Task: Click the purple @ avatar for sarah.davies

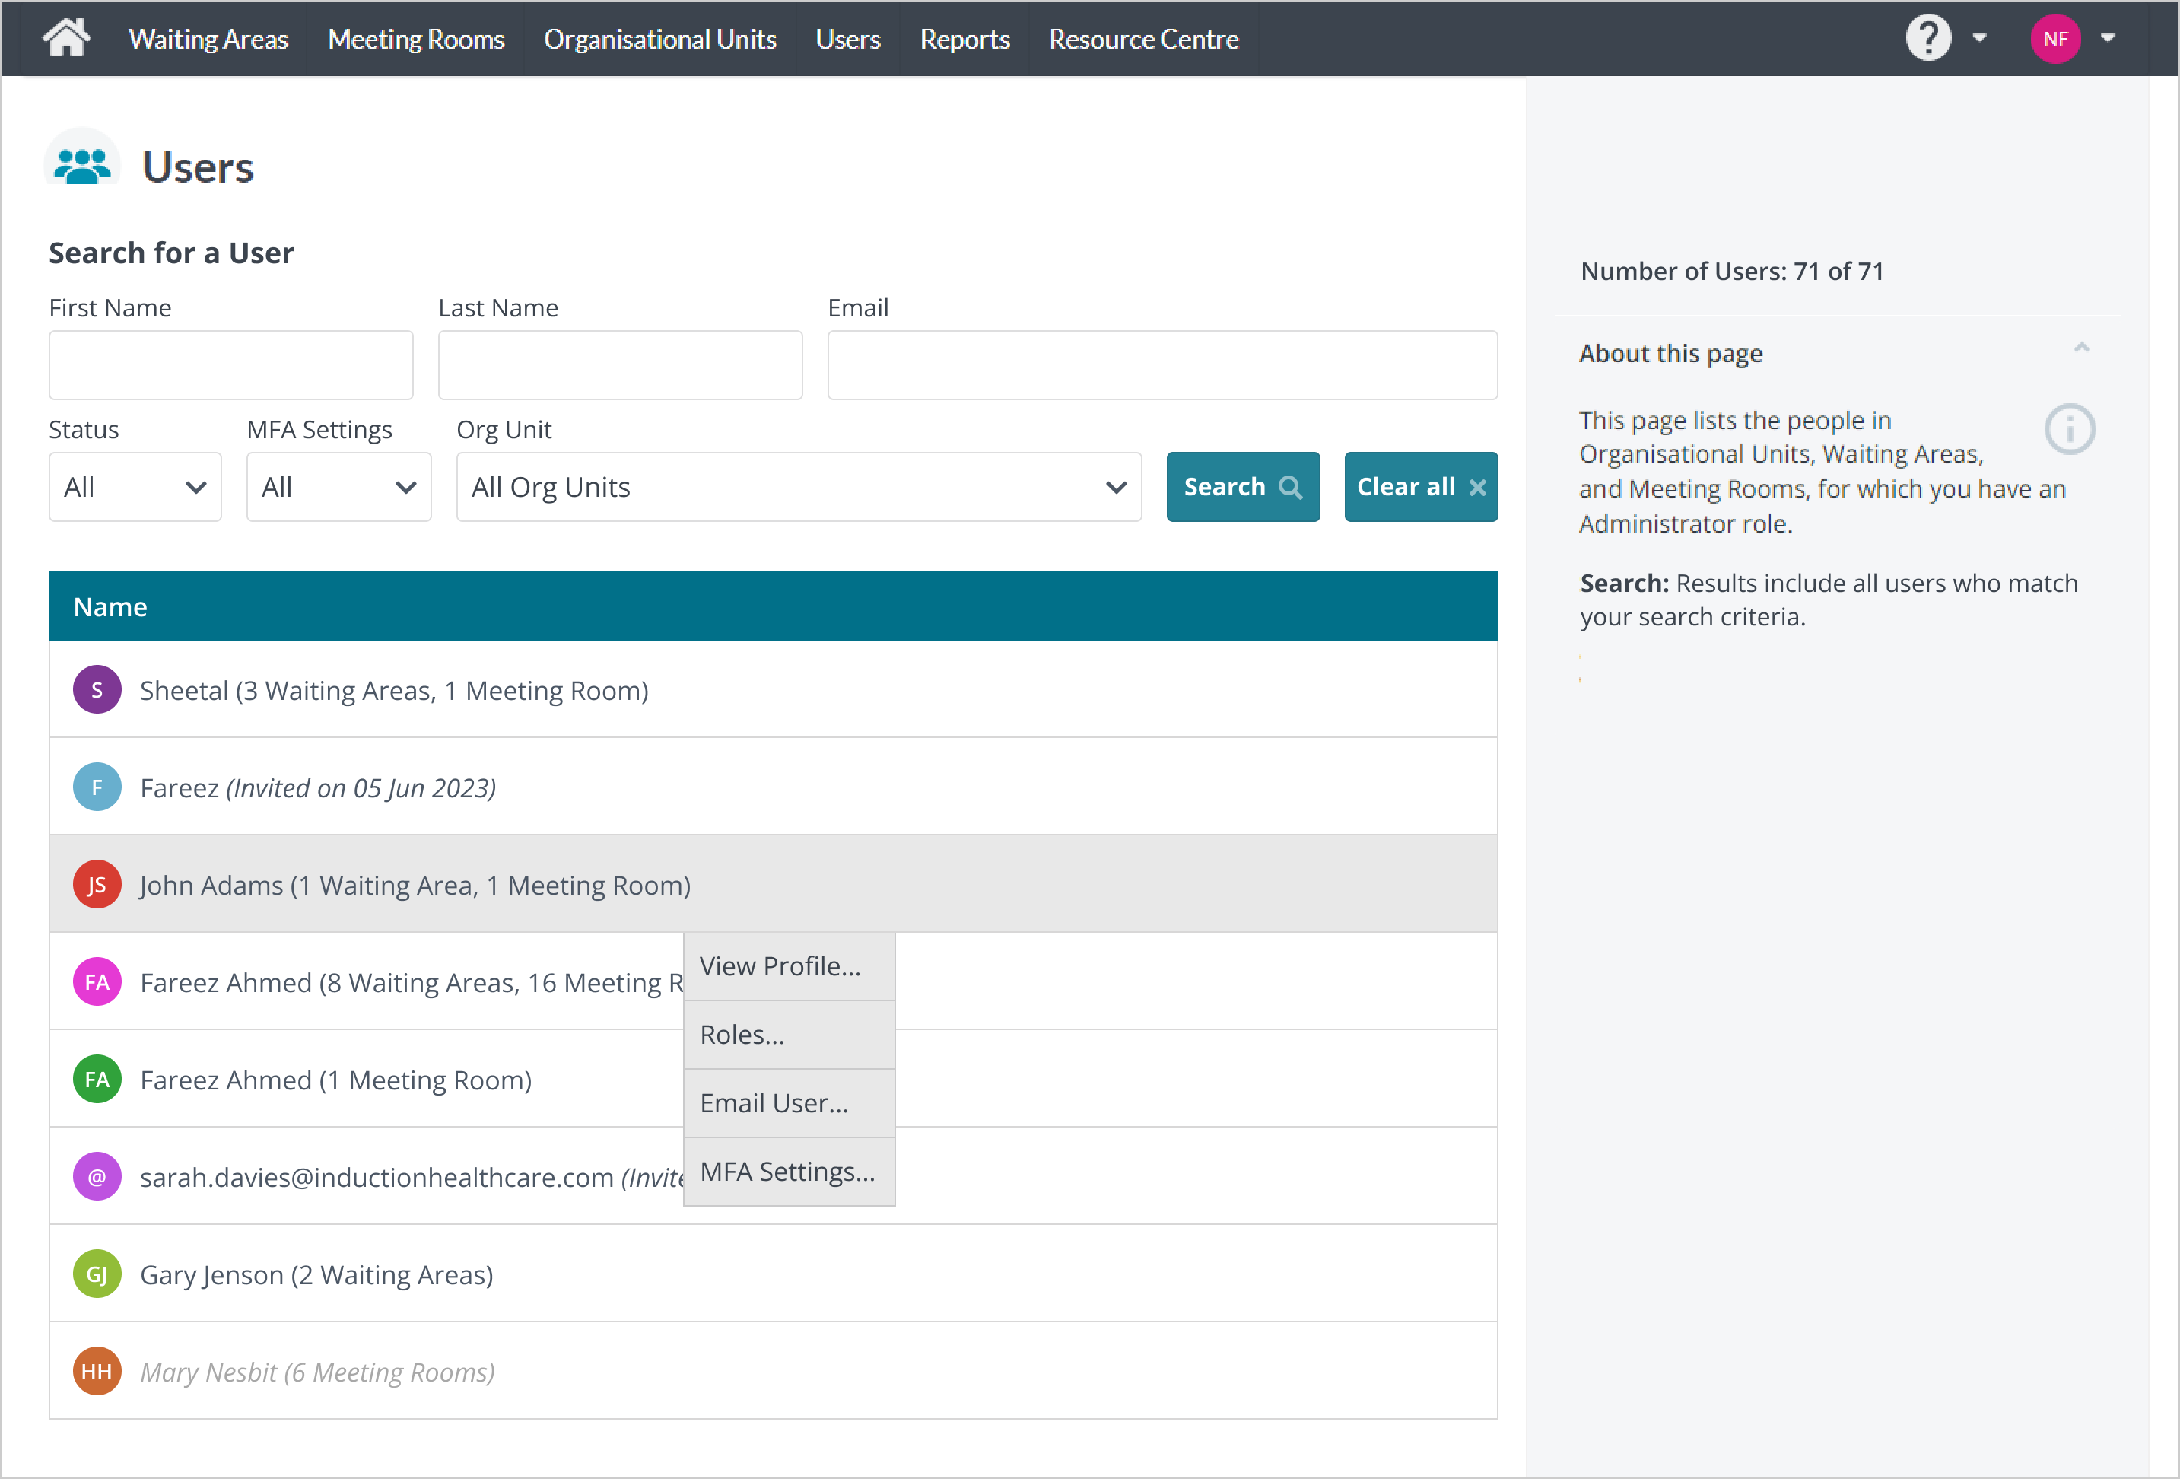Action: [x=97, y=1177]
